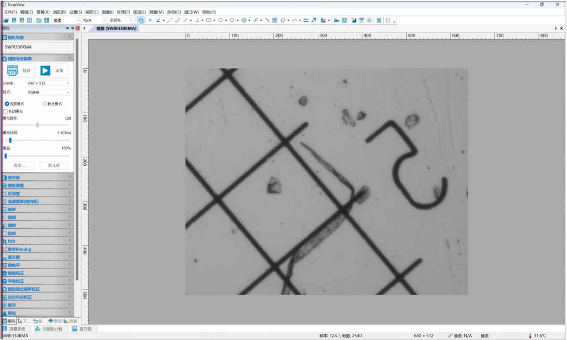
Task: Select the hand pan tool
Action: (x=141, y=20)
